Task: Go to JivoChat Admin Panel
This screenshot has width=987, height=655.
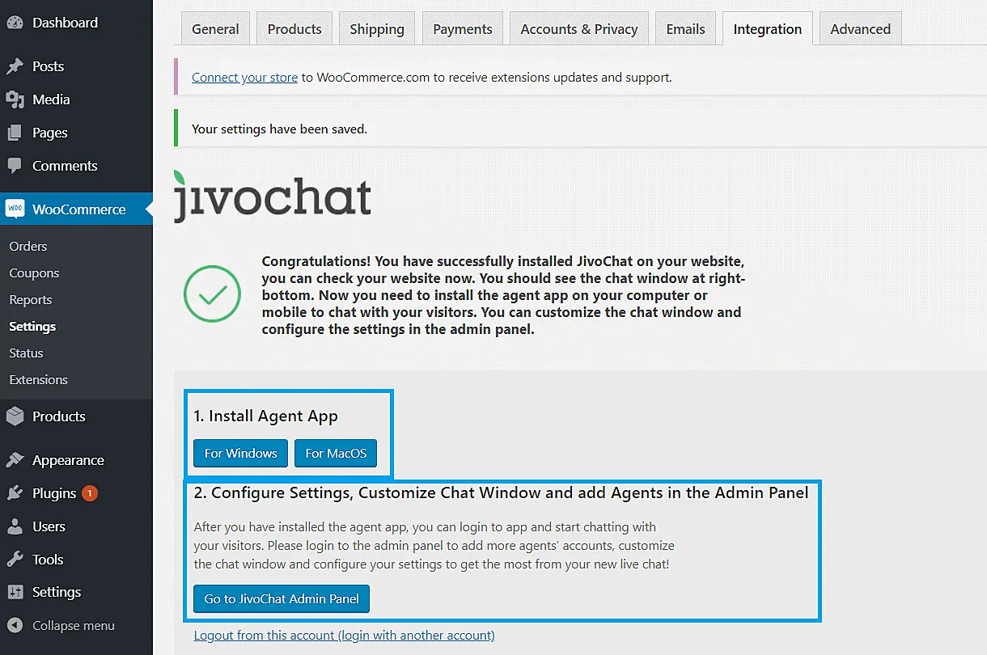Action: click(x=282, y=598)
